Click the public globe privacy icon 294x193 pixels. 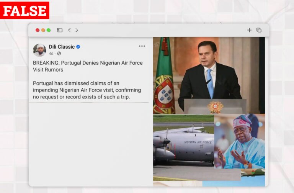tap(59, 54)
